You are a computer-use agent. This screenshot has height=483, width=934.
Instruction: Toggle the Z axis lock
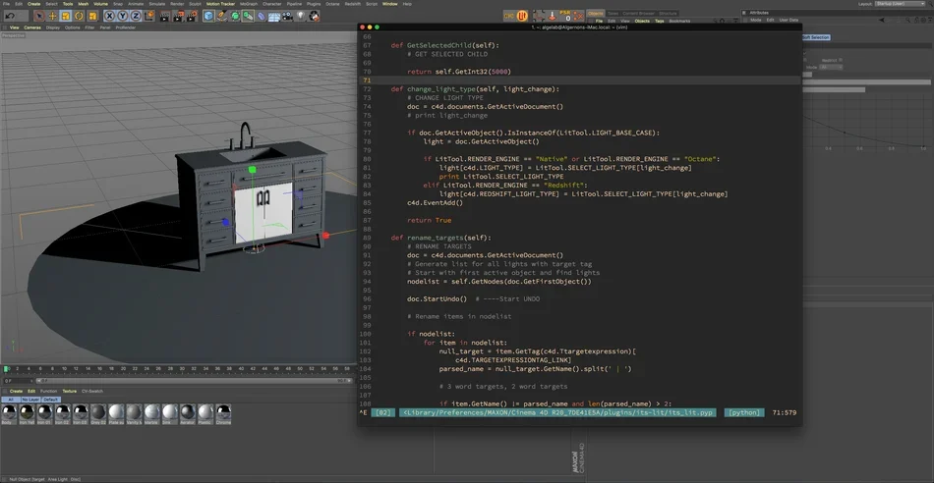[x=136, y=16]
